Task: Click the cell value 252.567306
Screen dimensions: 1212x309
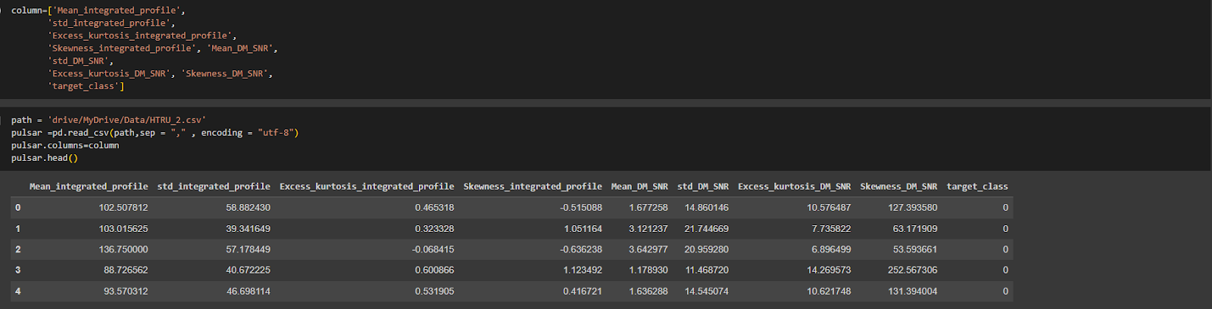Action: (912, 270)
